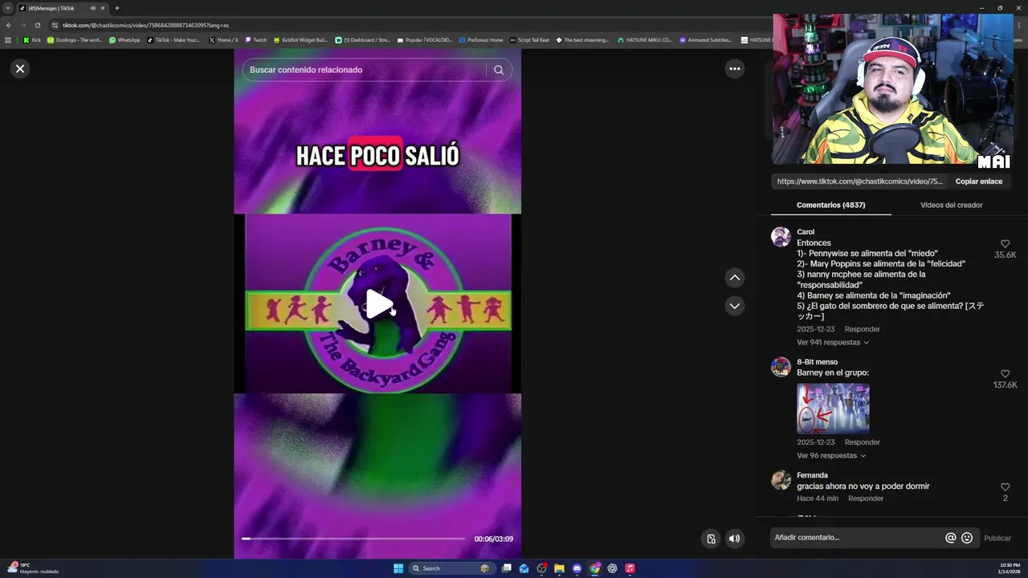Click the @ mention icon in comment box
This screenshot has width=1028, height=578.
coord(950,538)
